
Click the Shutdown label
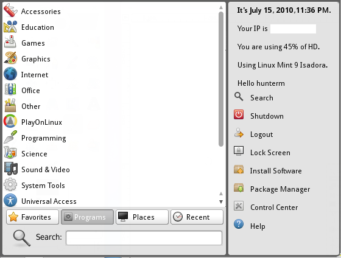(267, 116)
